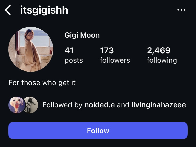Viewport: 196px width, 147px height.
Task: Open Gigi Moon's profile picture
Action: (x=31, y=49)
